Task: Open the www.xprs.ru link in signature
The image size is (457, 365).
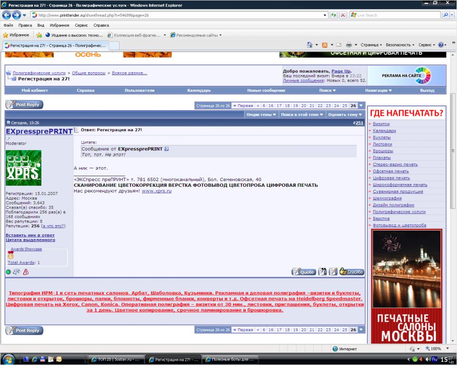Action: pyautogui.click(x=156, y=191)
